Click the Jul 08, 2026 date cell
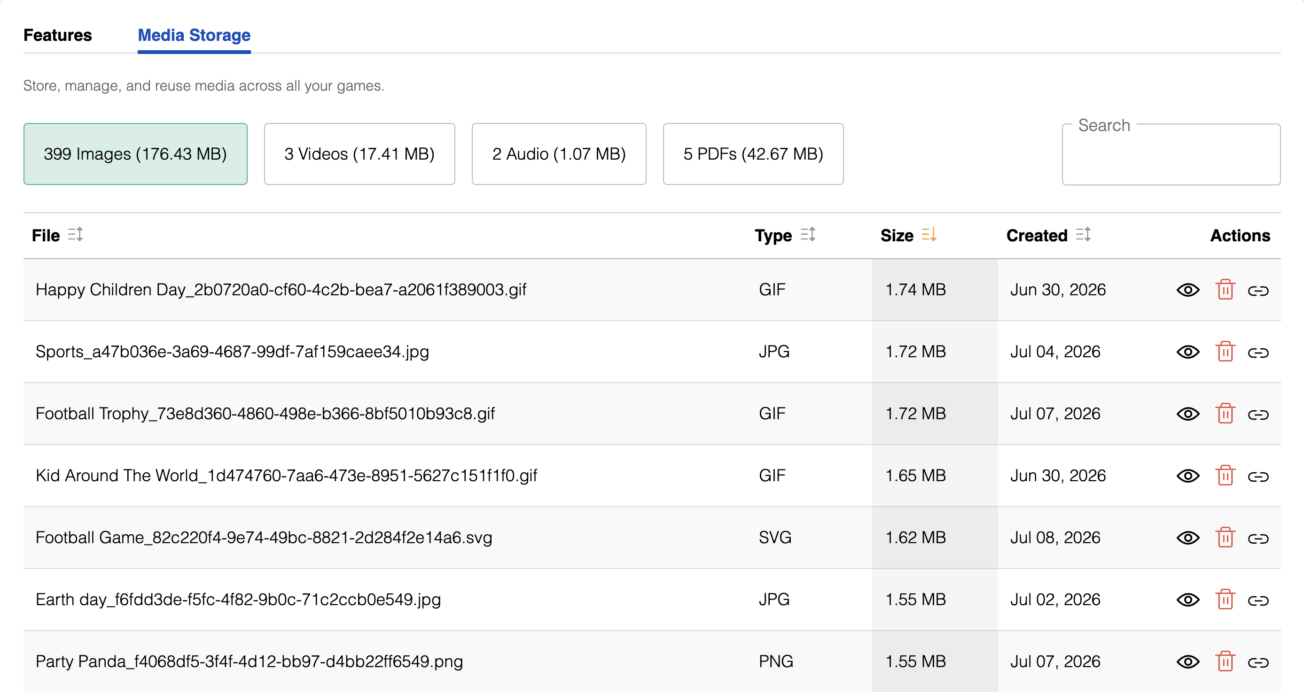The image size is (1304, 692). pos(1055,538)
